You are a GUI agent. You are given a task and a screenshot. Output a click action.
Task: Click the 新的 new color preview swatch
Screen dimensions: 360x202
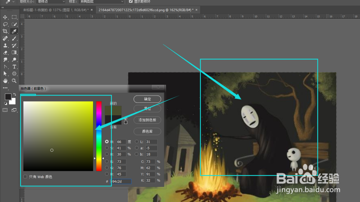coord(113,110)
